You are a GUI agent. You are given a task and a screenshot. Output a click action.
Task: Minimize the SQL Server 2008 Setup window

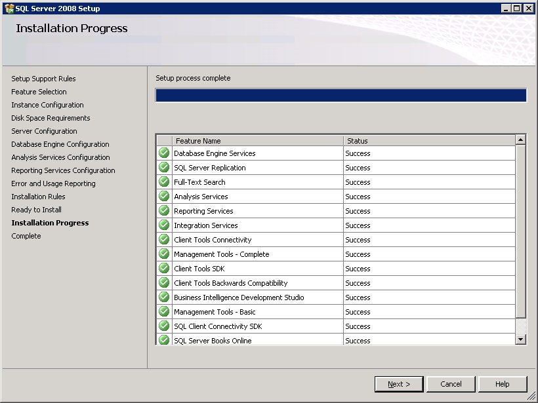click(x=506, y=9)
